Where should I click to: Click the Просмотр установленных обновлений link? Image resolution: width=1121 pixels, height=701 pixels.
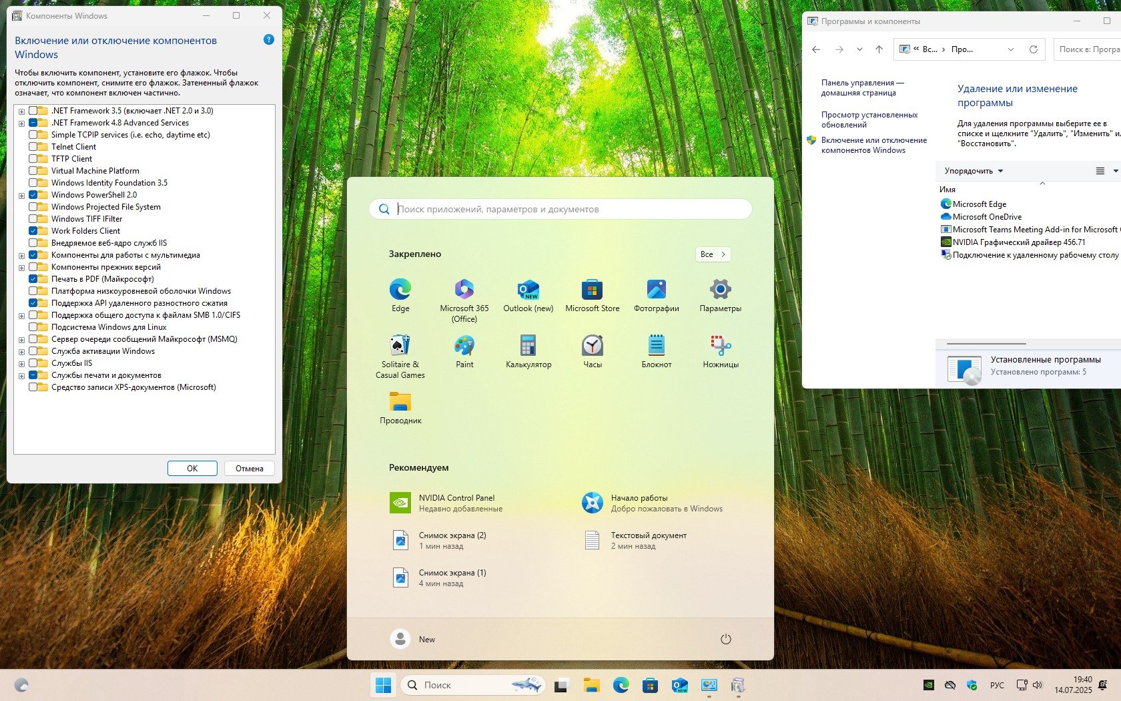click(869, 120)
